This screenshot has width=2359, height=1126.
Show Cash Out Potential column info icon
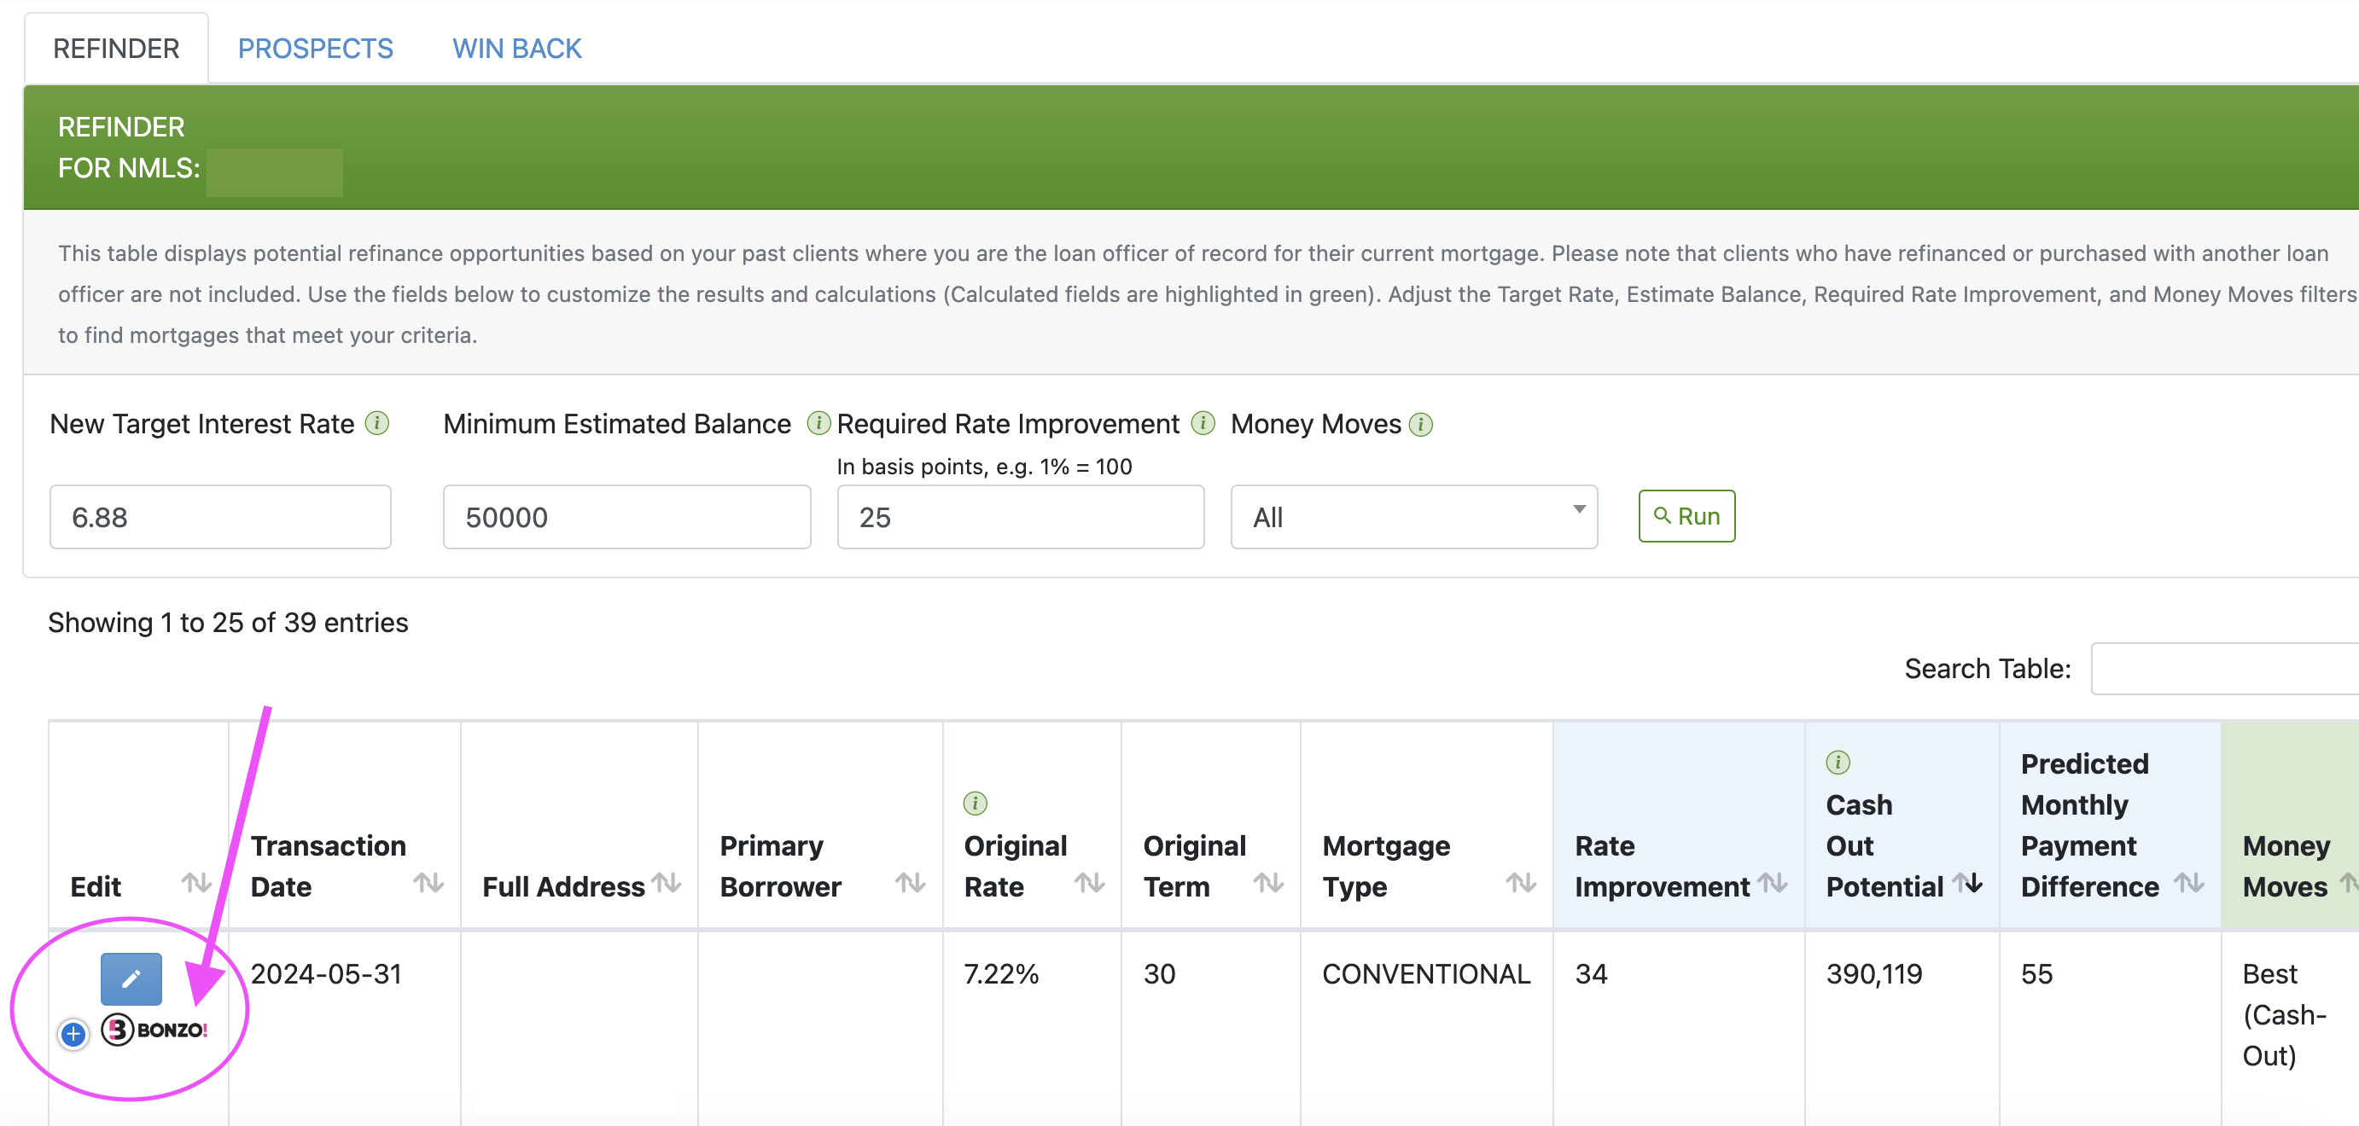pos(1838,763)
